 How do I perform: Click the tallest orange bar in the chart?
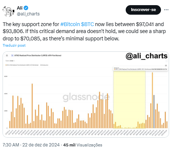coord(153,100)
